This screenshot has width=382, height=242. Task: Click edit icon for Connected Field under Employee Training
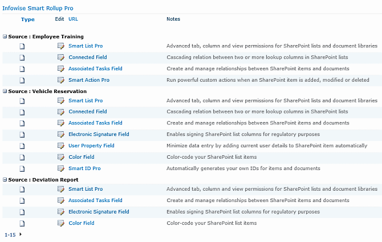(60, 57)
